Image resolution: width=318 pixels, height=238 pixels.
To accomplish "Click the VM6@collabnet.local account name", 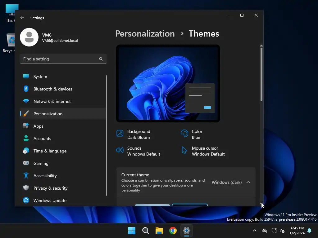I will click(60, 41).
